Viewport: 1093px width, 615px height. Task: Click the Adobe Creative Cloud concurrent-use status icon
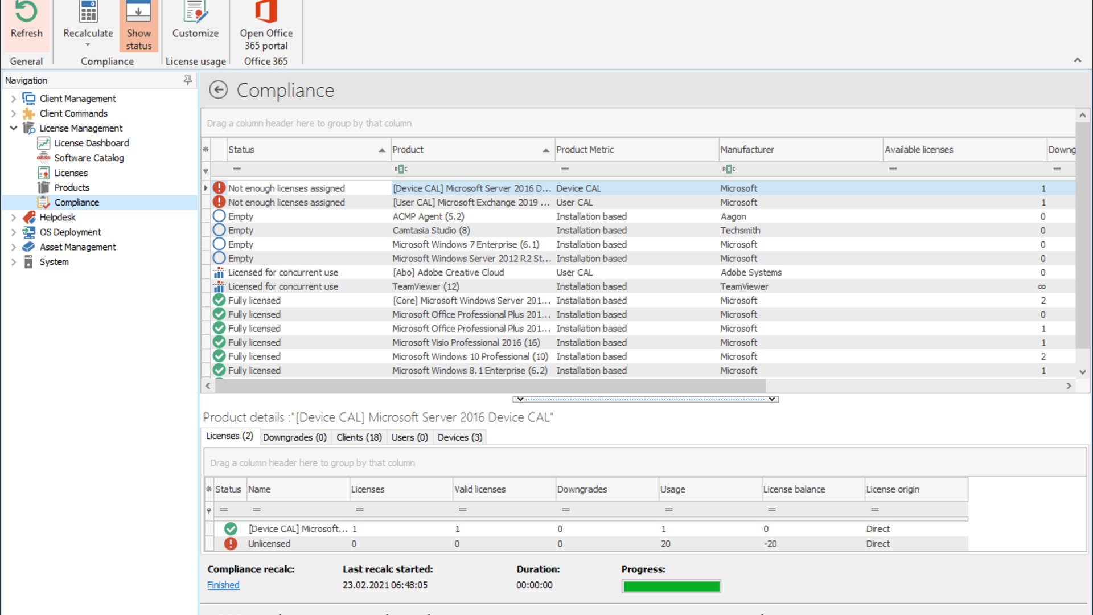219,272
